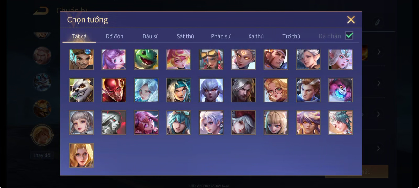Screen dimensions: 419x188
Task: Go back with the return arrow
Action: click(41, 11)
